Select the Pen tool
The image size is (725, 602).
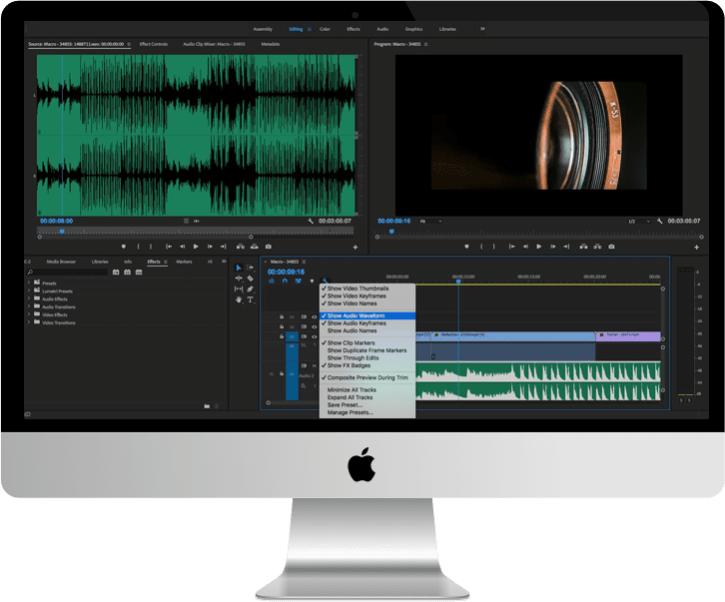pos(250,289)
